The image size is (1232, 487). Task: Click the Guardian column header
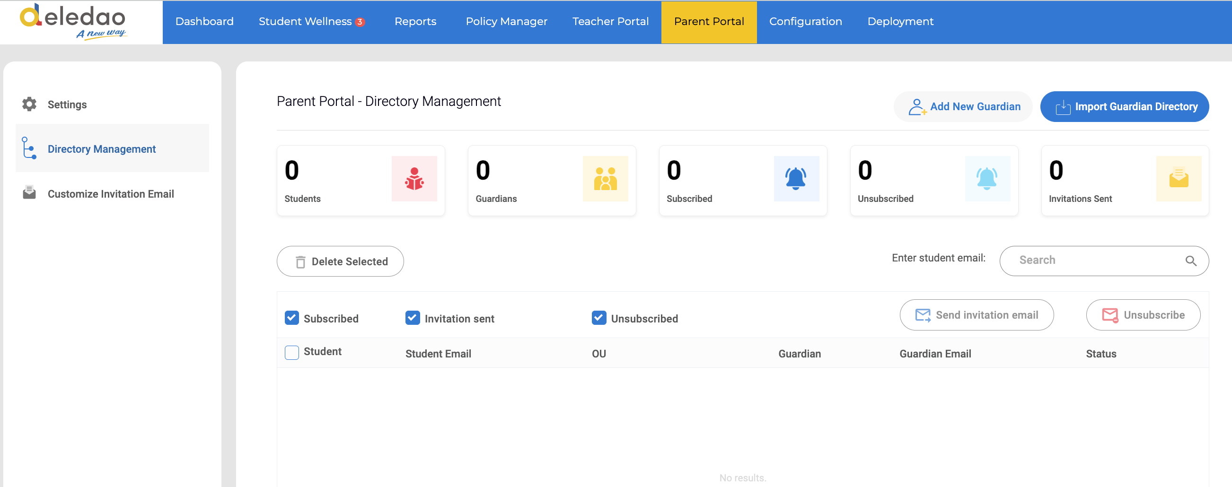coord(799,354)
